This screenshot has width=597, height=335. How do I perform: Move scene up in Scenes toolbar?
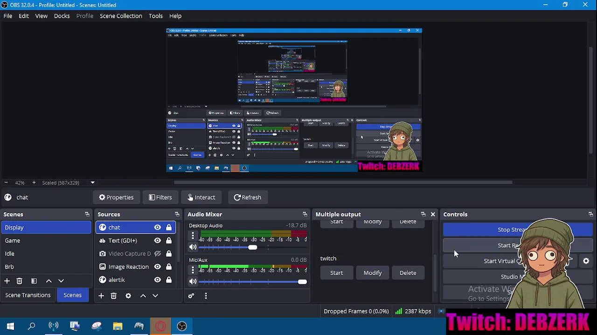click(x=49, y=281)
